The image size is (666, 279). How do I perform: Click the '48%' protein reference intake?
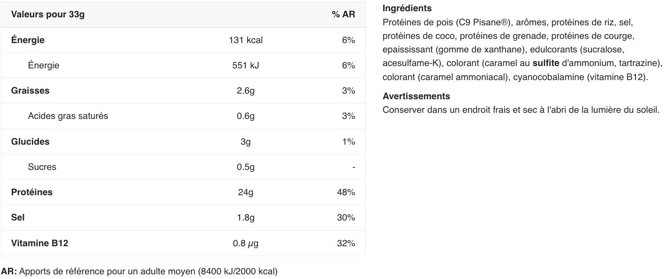(x=346, y=192)
